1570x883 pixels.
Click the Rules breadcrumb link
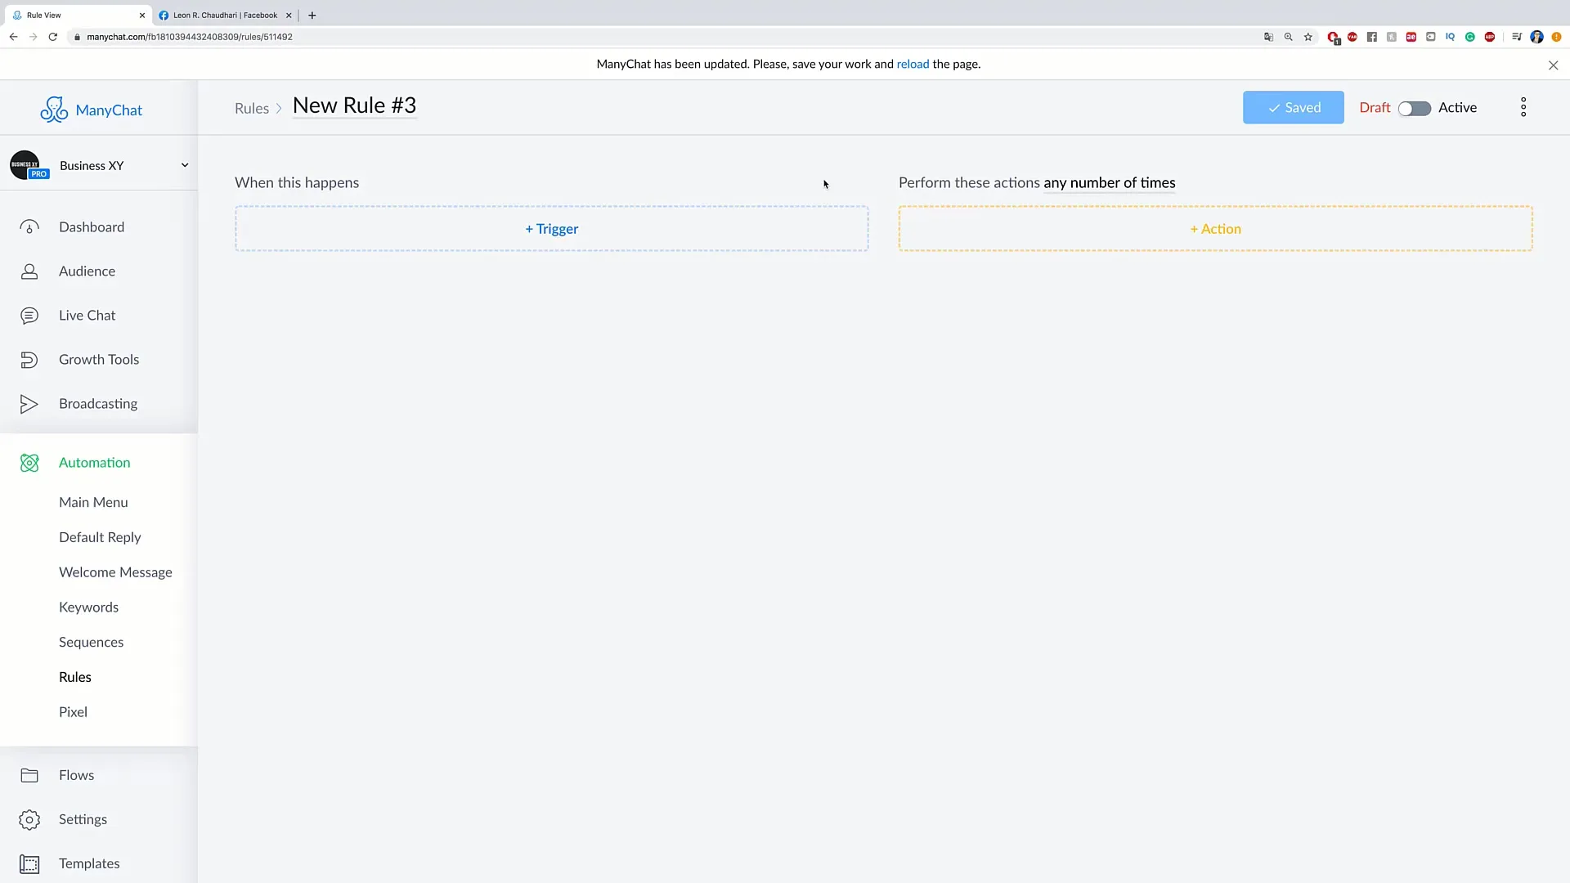(251, 107)
